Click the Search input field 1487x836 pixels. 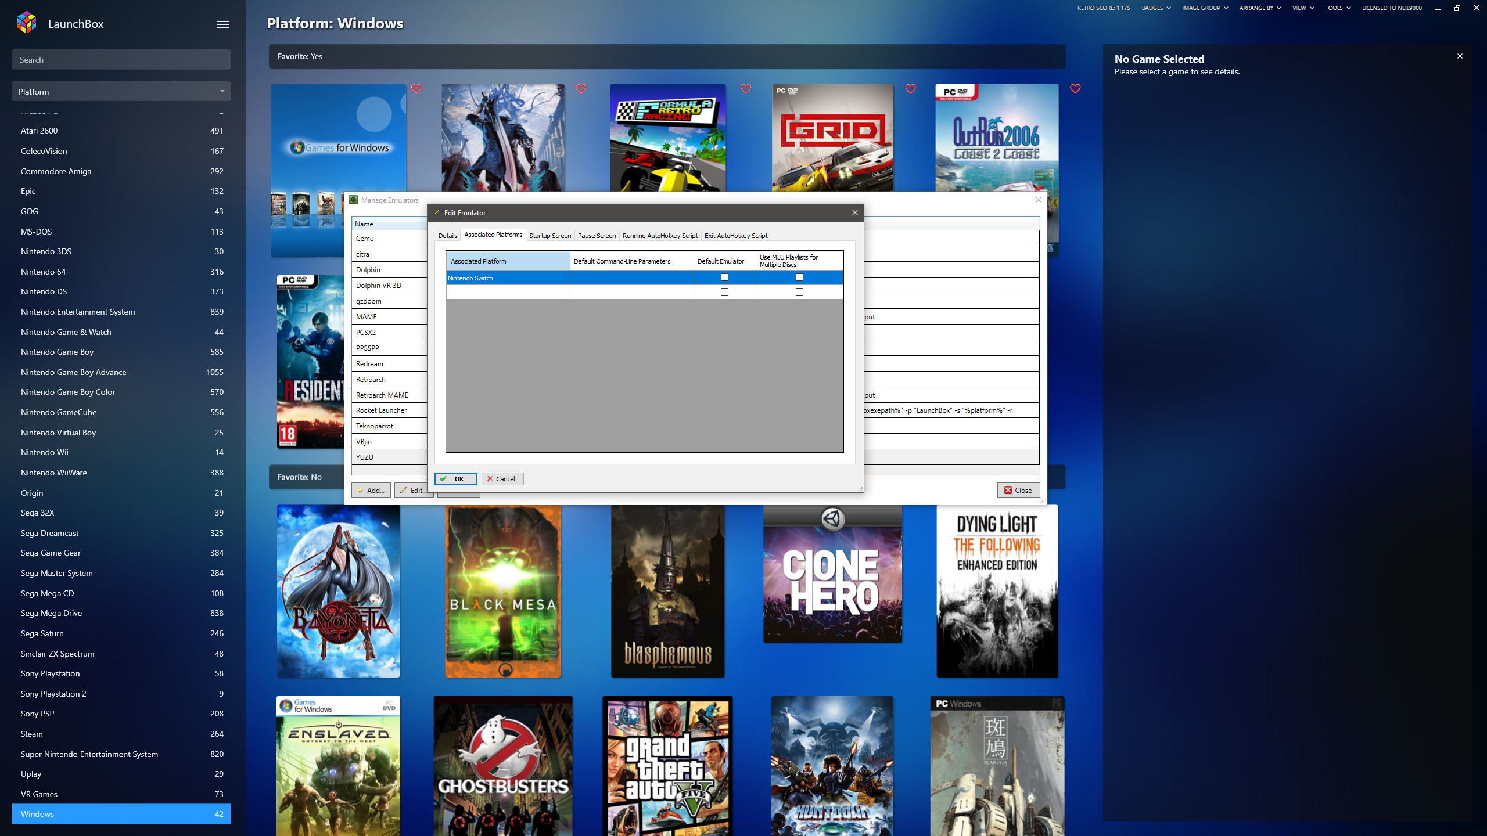click(121, 60)
